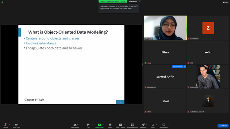Click the blue slide number box
230x129 pixels.
tap(120, 102)
